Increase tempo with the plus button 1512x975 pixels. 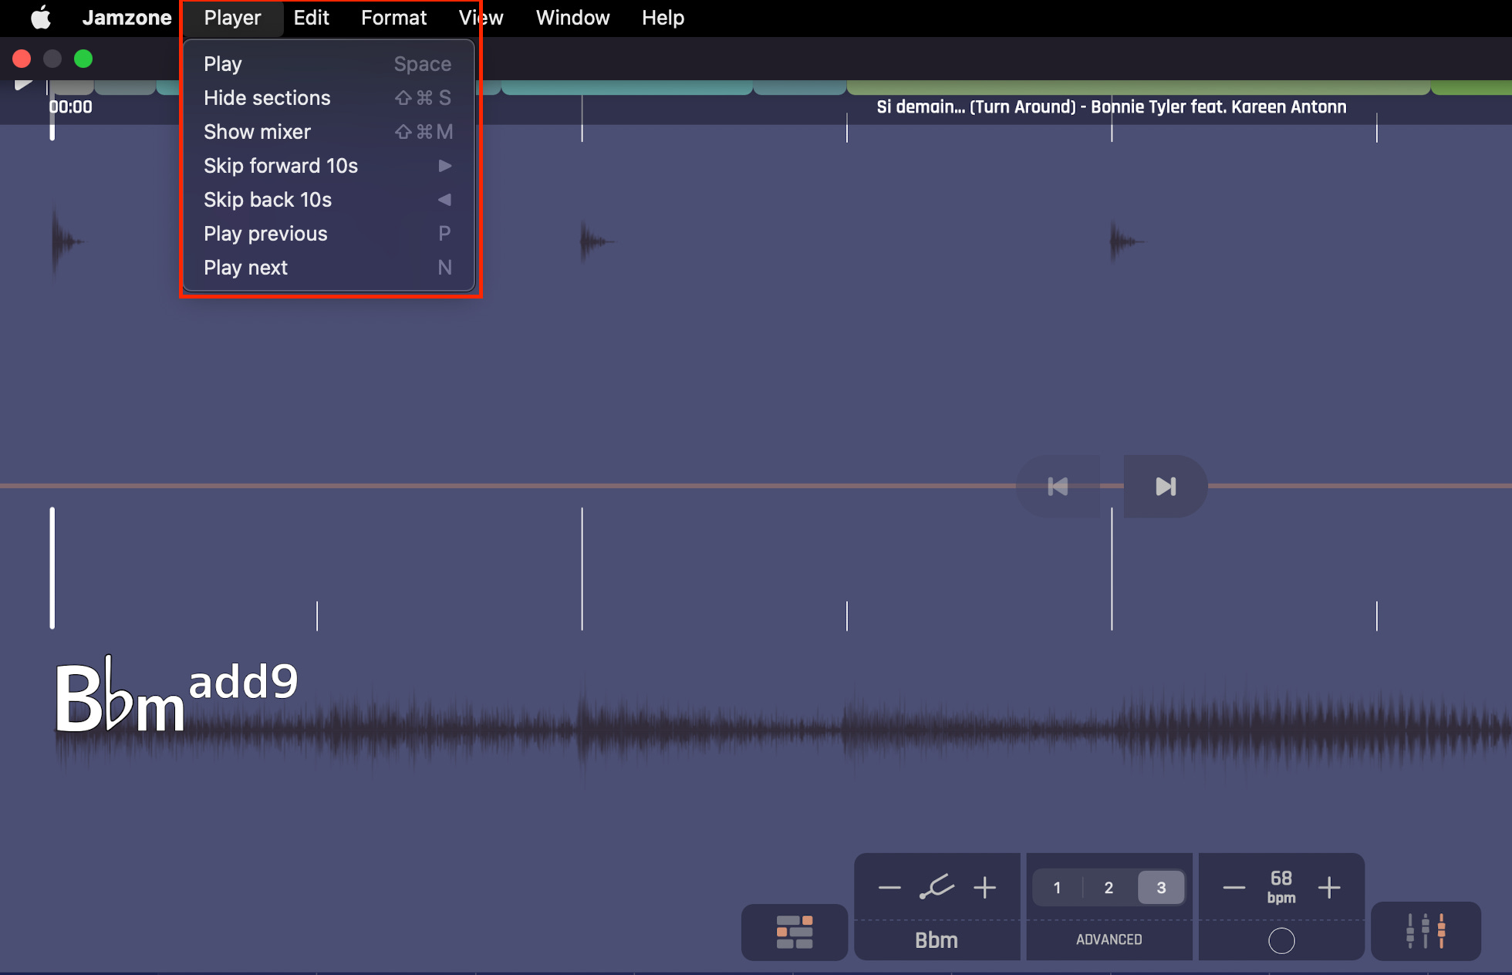pos(1329,888)
